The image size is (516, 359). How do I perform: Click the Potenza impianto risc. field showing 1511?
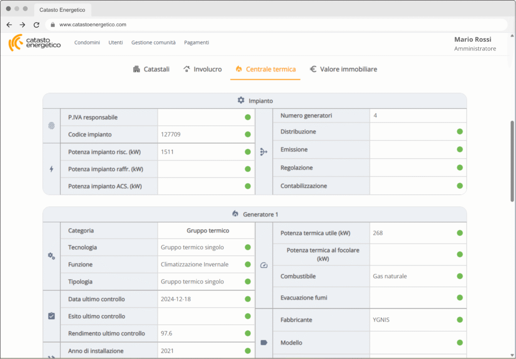pyautogui.click(x=199, y=152)
